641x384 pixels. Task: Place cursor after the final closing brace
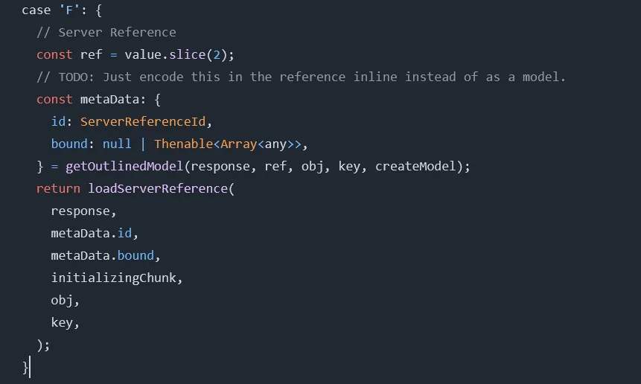point(29,368)
